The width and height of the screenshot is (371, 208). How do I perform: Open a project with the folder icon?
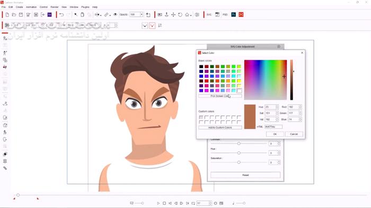tap(14, 15)
